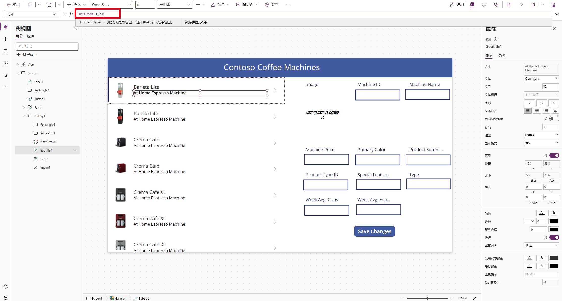Save the app with the floppy disk icon
Image resolution: width=562 pixels, height=301 pixels.
click(533, 5)
